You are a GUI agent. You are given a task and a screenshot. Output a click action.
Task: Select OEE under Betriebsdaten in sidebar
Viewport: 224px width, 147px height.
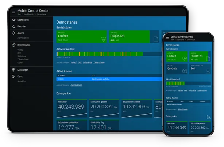(x=19, y=53)
